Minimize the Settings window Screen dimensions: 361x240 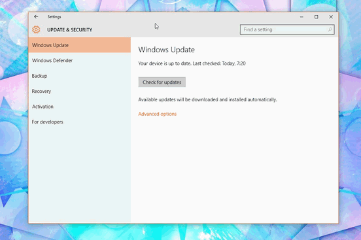[301, 17]
